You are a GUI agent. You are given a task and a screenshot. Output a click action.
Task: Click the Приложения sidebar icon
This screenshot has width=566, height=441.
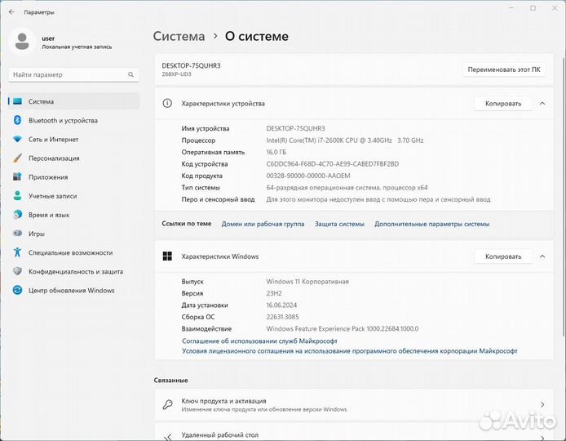(17, 177)
